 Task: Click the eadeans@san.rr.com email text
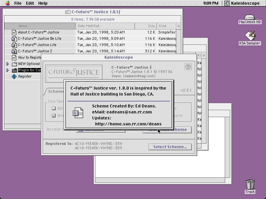[129, 112]
